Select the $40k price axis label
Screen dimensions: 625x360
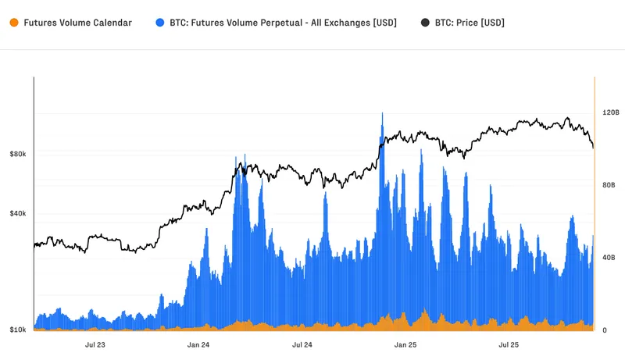click(x=17, y=213)
